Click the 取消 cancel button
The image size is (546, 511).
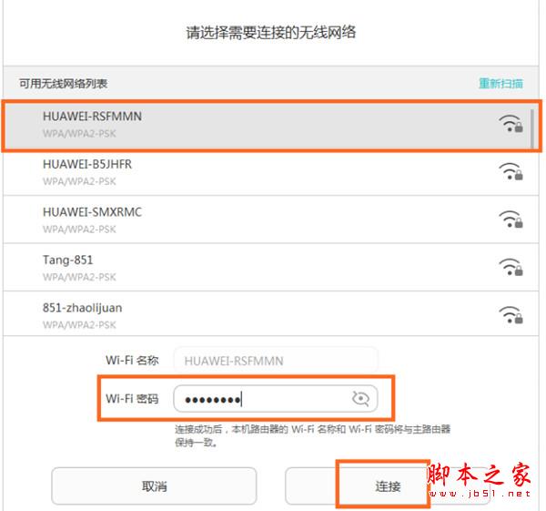coord(154,485)
